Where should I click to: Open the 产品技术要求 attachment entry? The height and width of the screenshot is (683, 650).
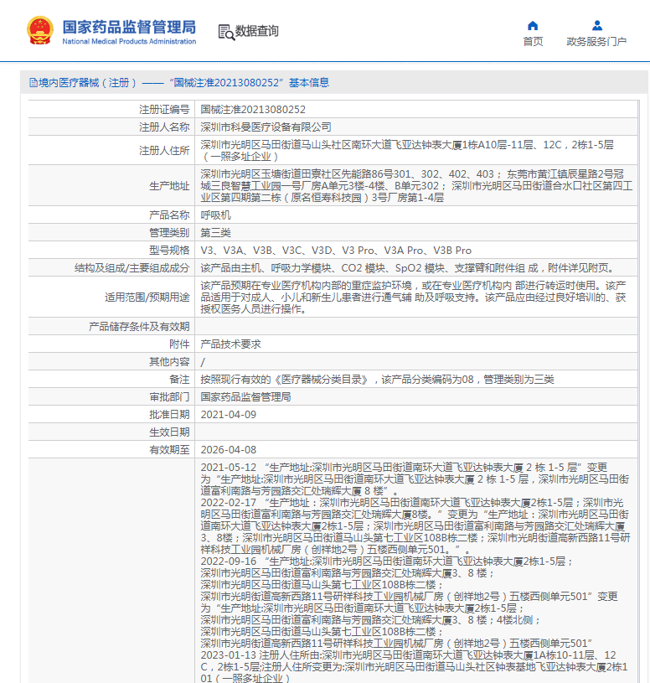[230, 344]
